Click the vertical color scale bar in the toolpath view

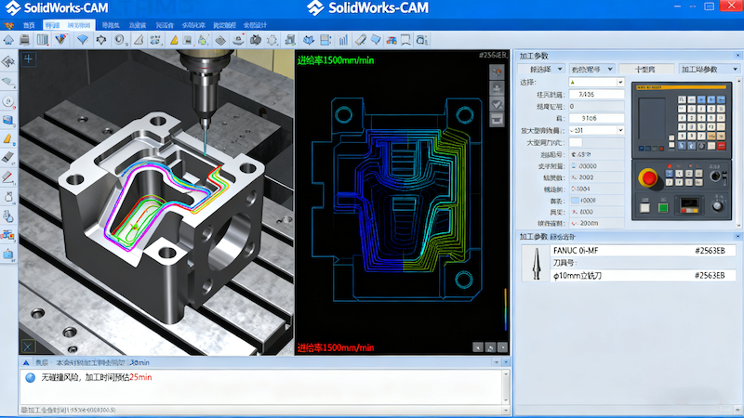pyautogui.click(x=506, y=302)
